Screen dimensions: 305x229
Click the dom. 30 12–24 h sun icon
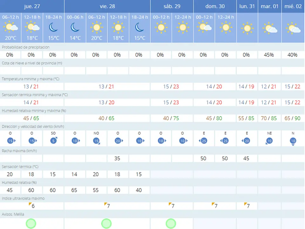(226, 27)
